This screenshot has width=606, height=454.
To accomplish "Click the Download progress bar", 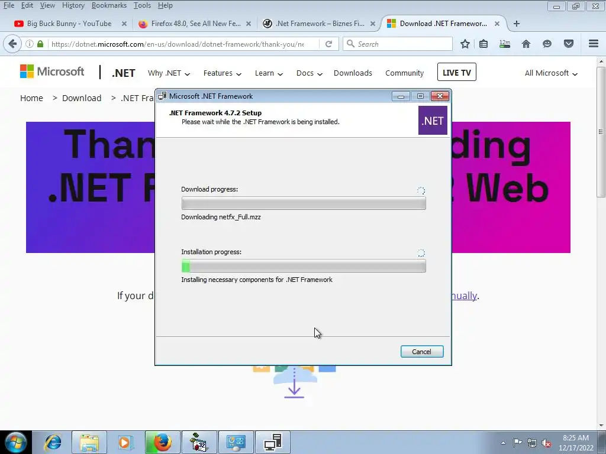I will pyautogui.click(x=304, y=203).
